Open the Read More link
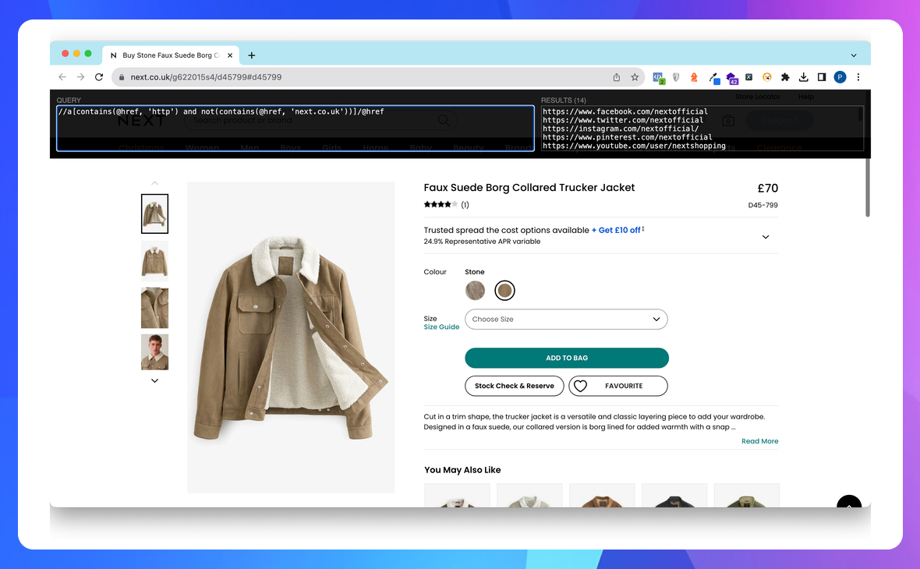This screenshot has height=569, width=920. click(759, 440)
